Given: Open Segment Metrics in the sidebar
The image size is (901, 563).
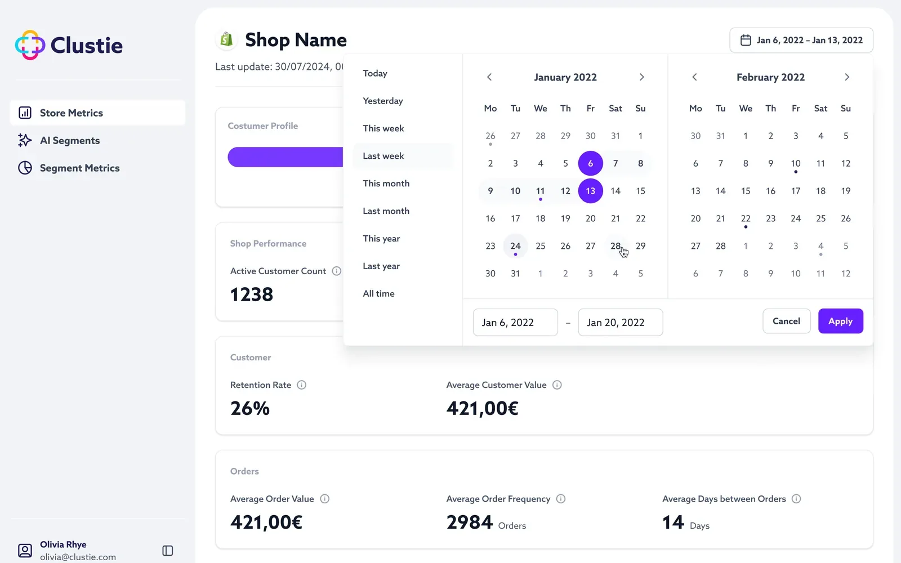Looking at the screenshot, I should click(x=97, y=168).
